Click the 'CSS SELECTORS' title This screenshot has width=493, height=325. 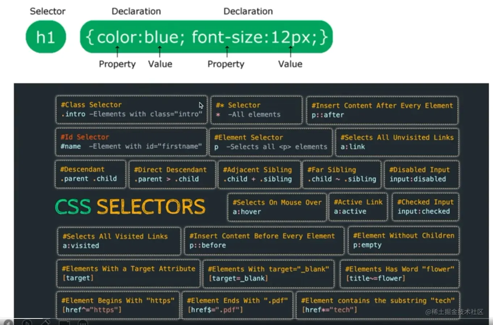pyautogui.click(x=130, y=207)
